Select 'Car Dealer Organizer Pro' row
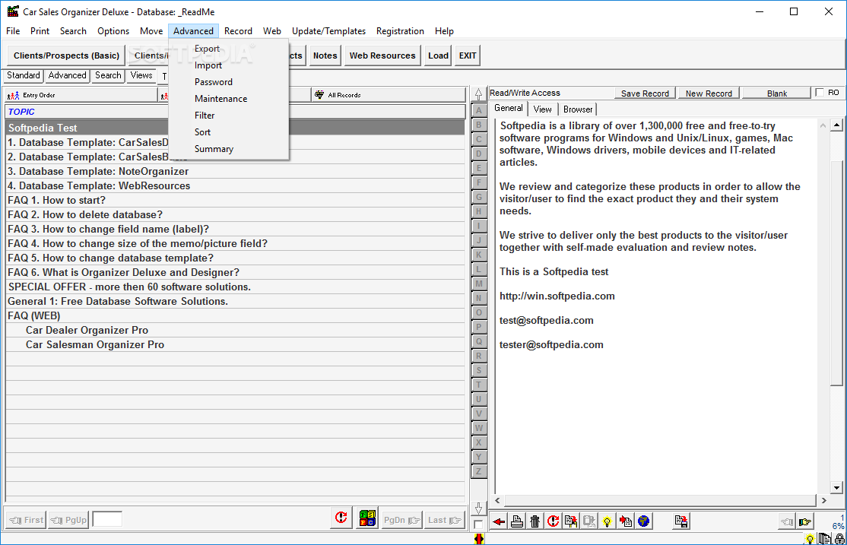The width and height of the screenshot is (847, 545). coord(236,330)
